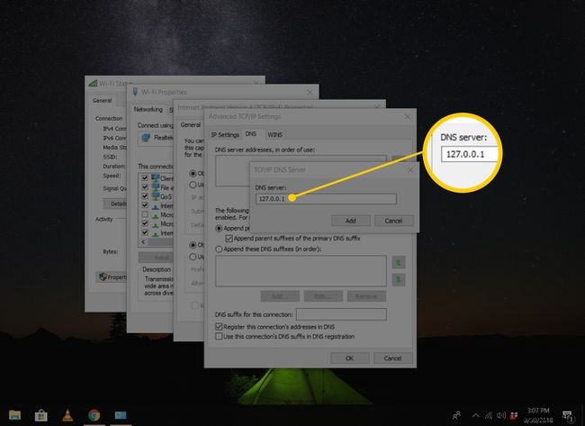
Task: Toggle Append parent suffixes of primary DNS suffix
Action: pos(229,239)
